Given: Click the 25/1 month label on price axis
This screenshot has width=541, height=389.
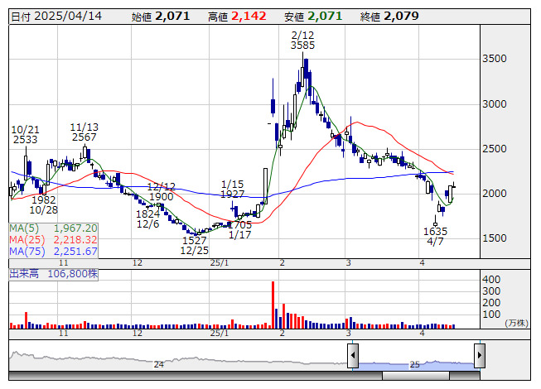Looking at the screenshot, I should click(220, 263).
